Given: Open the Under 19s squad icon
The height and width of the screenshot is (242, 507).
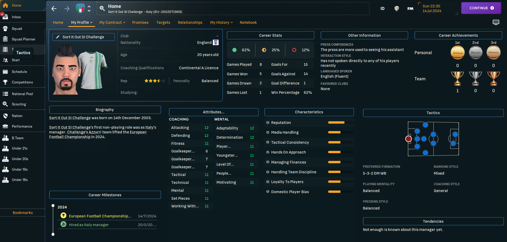Looking at the screenshot, I should 5,169.
